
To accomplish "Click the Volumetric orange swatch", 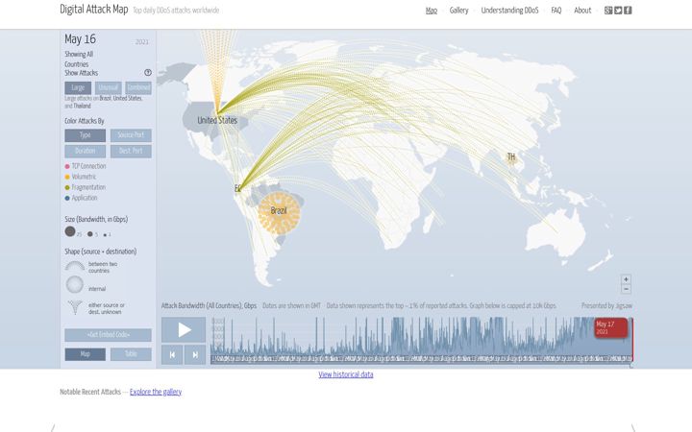I will [67, 177].
